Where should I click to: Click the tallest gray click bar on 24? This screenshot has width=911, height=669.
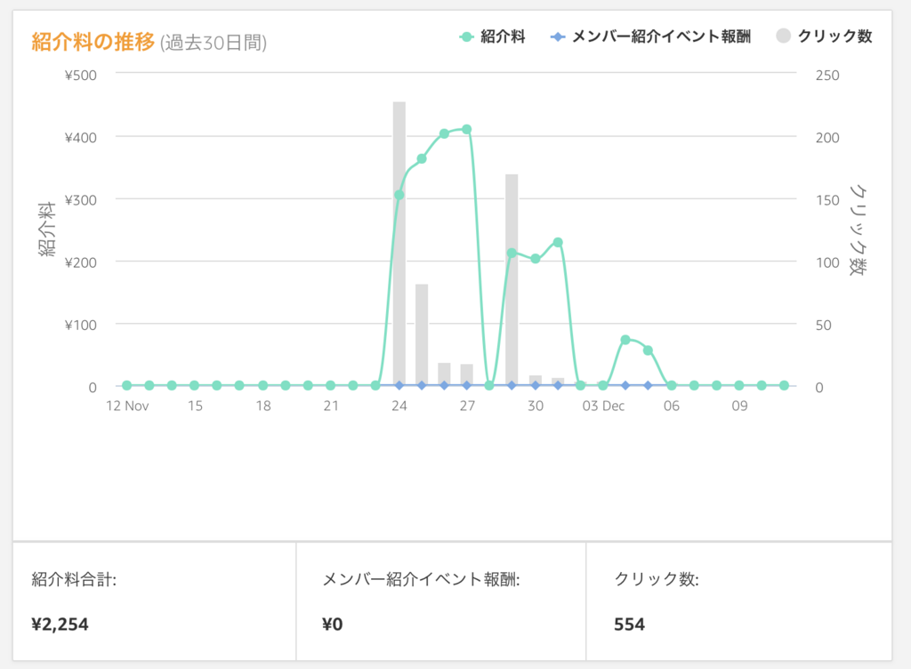coord(399,244)
